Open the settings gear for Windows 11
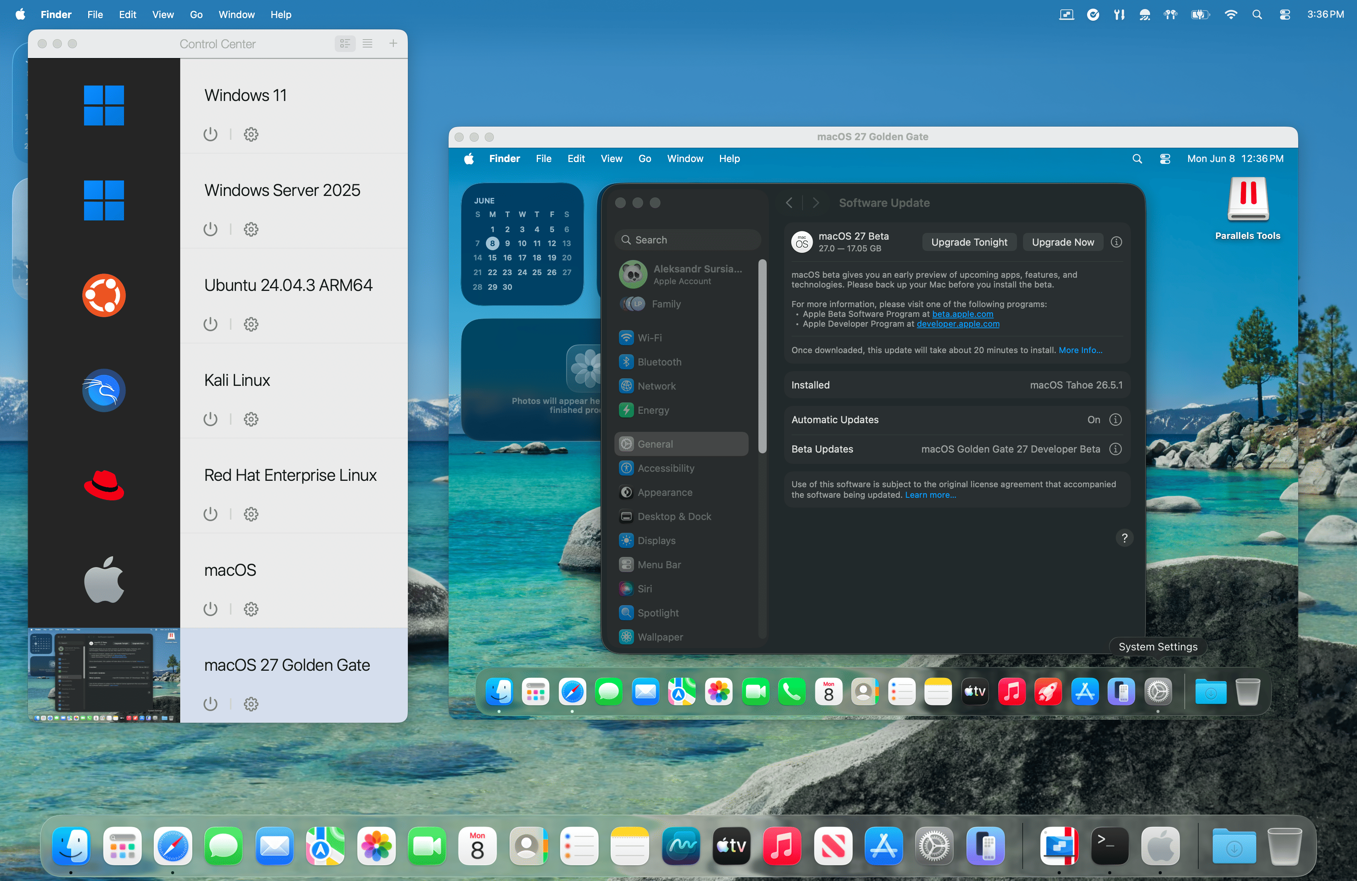Screen dimensions: 1357x881 pos(251,135)
